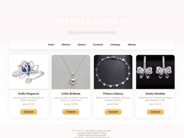The image size is (184, 138).
Task: Click the Collar Brillante product title
Action: coord(71,94)
